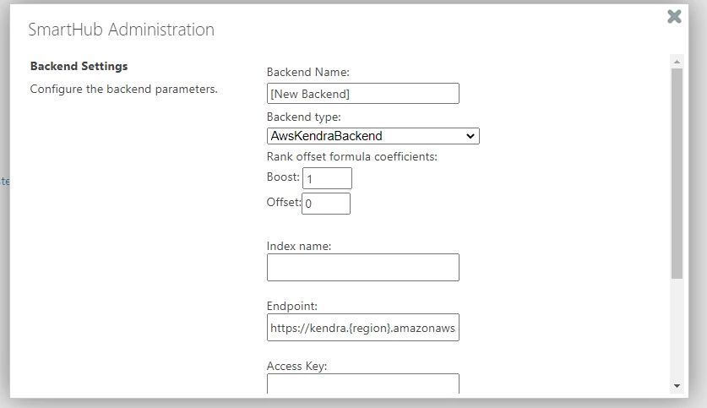Open the Backend type dropdown
This screenshot has height=408, width=707.
[373, 136]
